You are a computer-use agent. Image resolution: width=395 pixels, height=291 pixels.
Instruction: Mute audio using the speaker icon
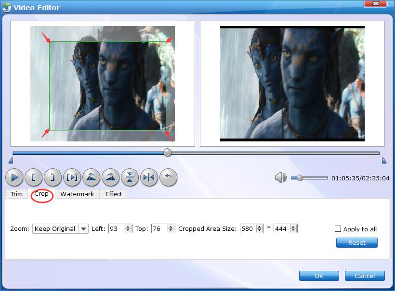click(281, 177)
